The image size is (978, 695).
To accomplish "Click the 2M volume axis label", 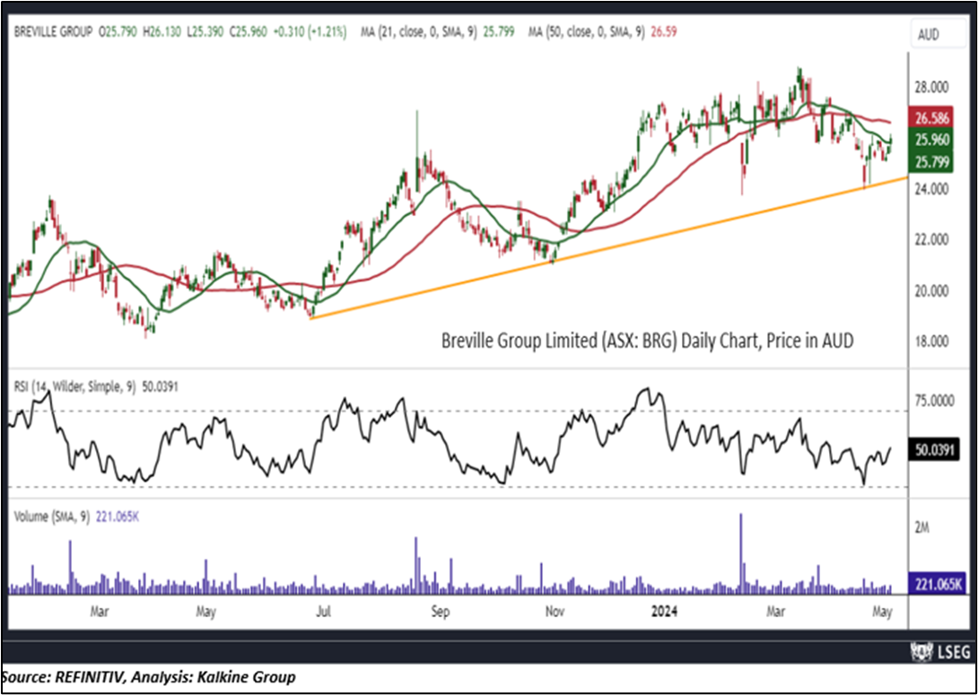I will tap(921, 527).
